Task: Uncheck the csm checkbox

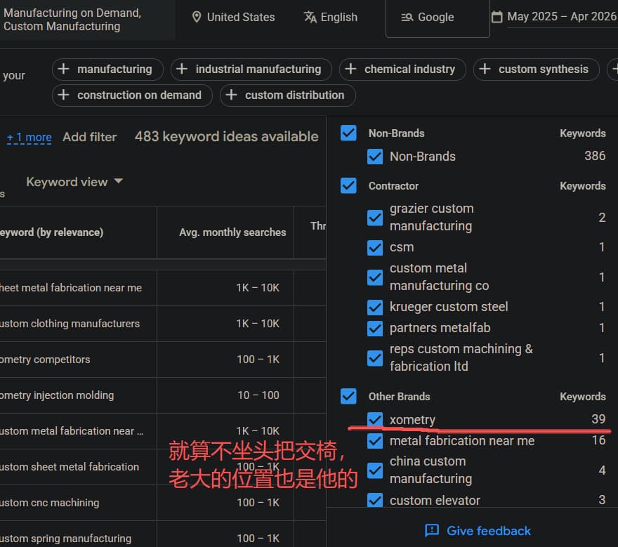Action: tap(375, 247)
